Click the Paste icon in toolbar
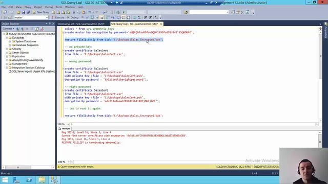The width and height of the screenshot is (328, 184). pyautogui.click(x=84, y=12)
